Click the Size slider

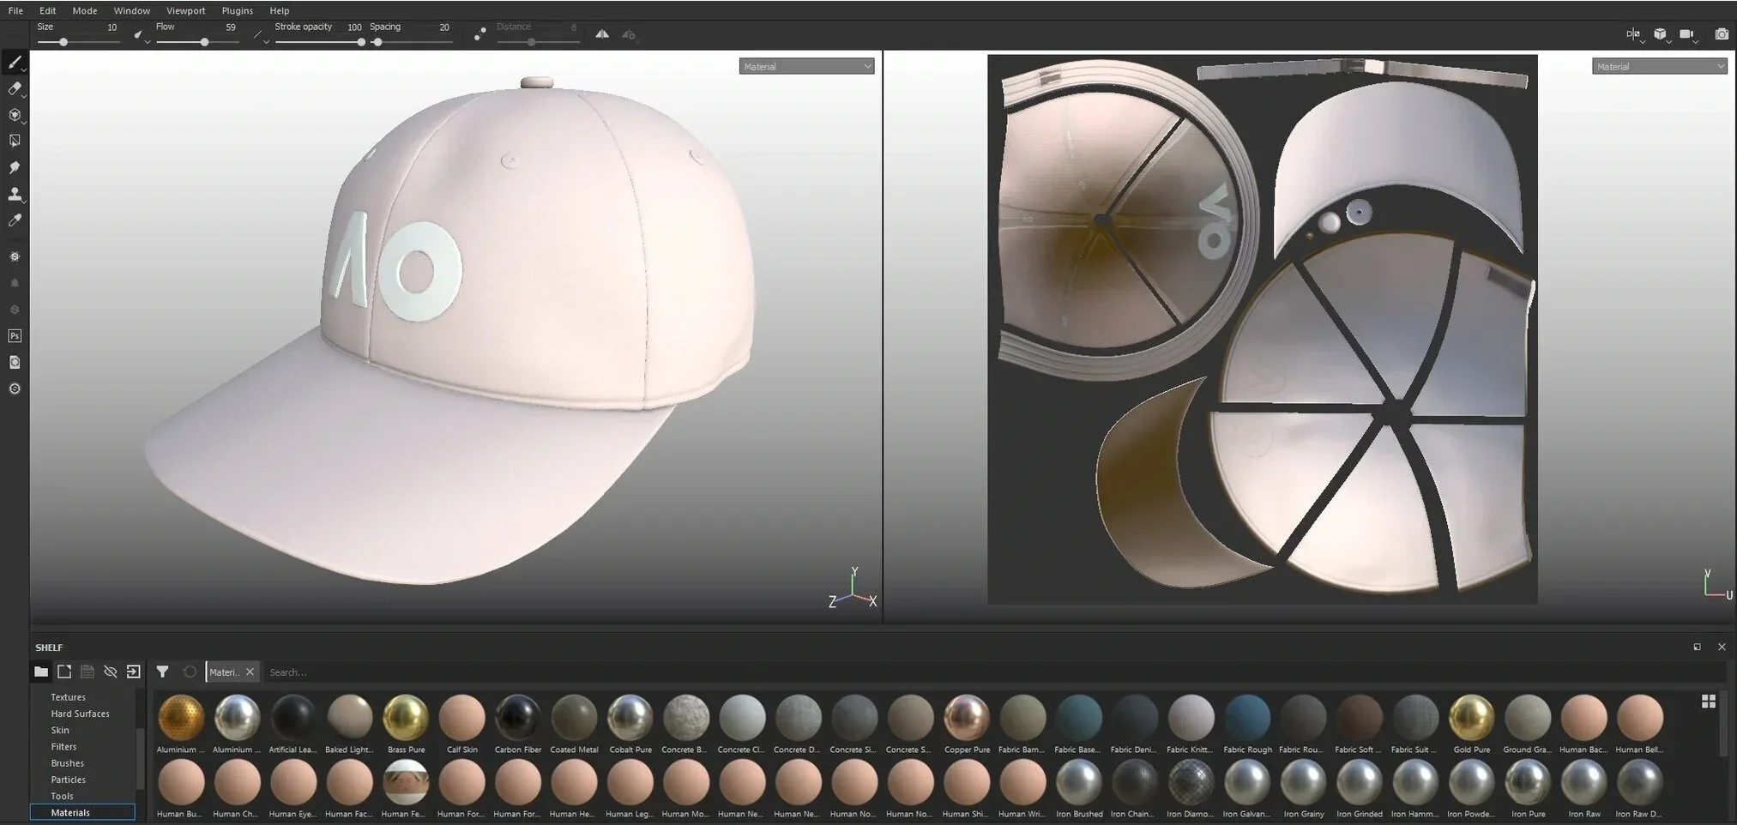coord(78,42)
